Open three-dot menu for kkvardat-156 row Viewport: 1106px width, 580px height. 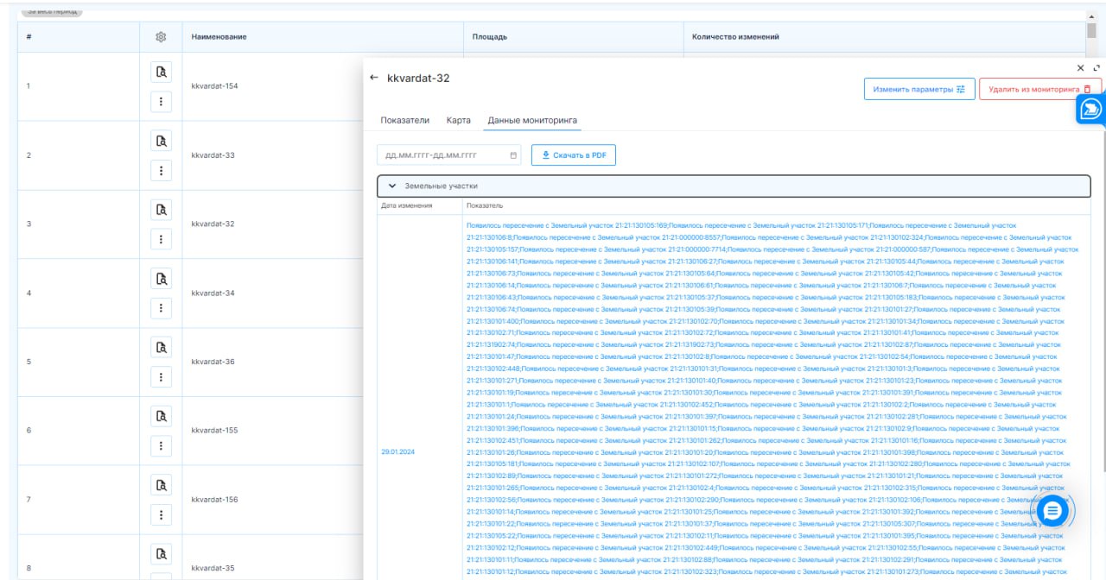coord(160,514)
